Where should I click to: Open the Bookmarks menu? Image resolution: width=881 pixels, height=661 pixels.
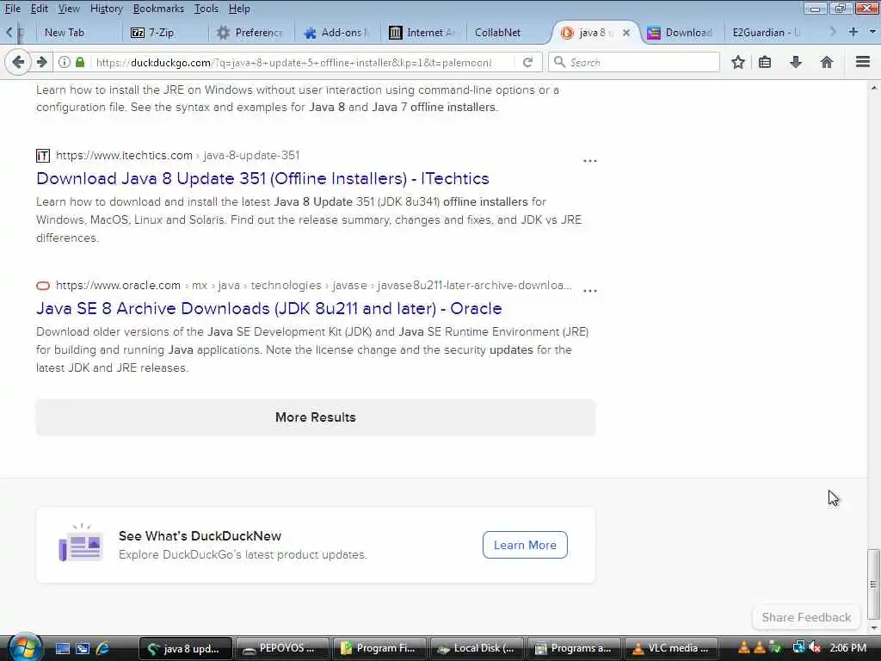(158, 9)
